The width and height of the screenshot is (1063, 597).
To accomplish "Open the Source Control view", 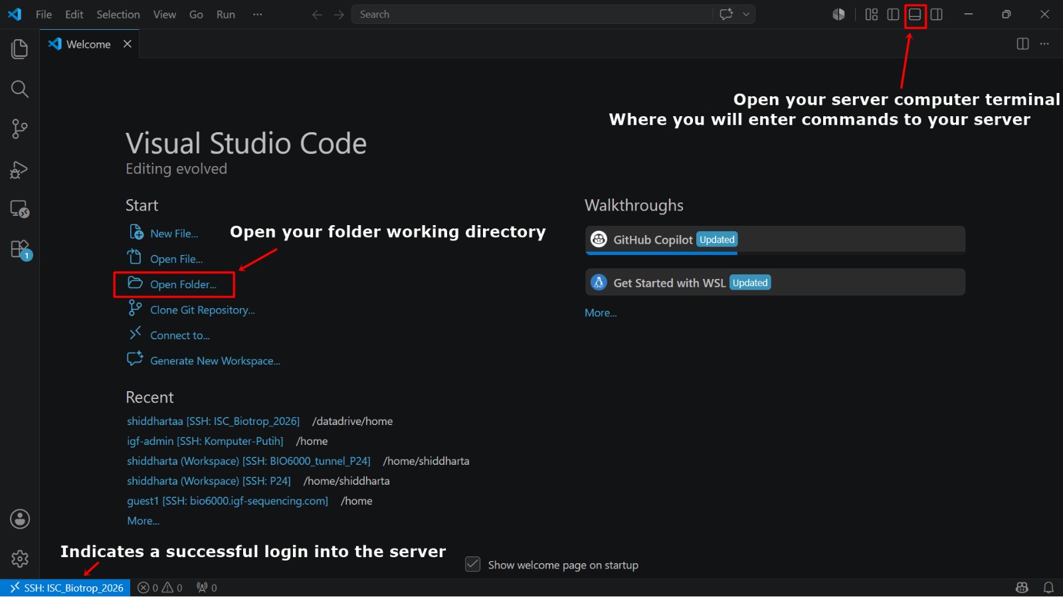I will 20,129.
